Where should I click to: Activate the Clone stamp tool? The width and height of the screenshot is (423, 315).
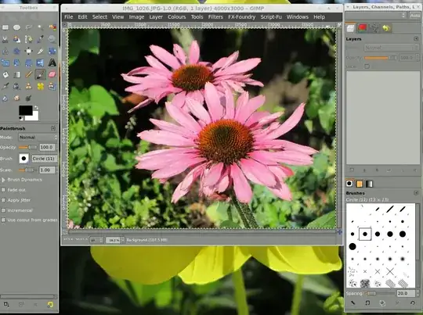[x=29, y=86]
